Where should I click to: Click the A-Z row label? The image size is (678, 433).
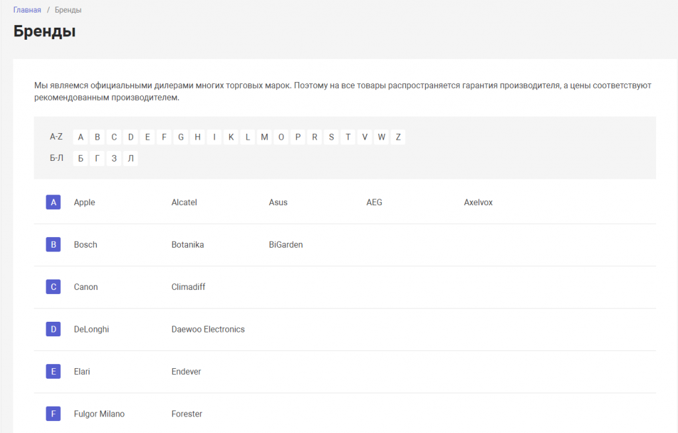(56, 136)
